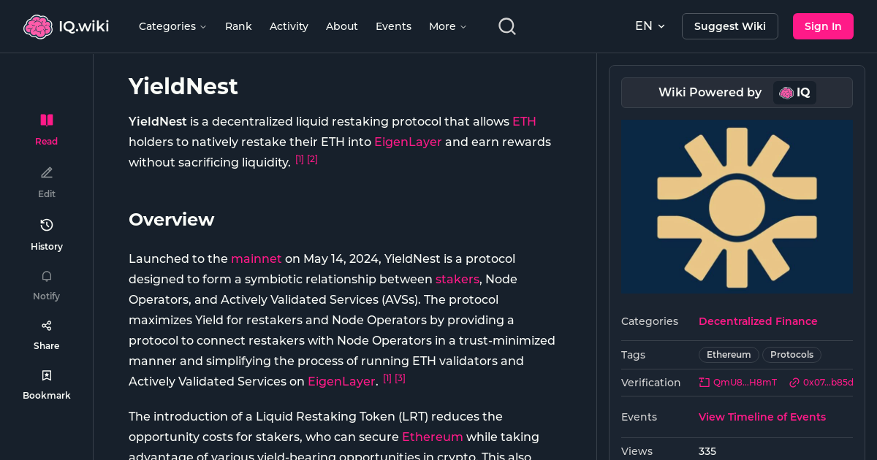The width and height of the screenshot is (877, 460).
Task: Open the transaction link 0x07...b85d
Action: point(821,382)
